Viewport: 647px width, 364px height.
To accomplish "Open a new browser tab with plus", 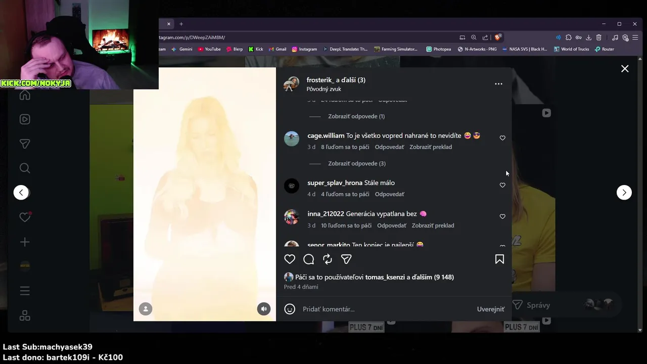I will click(181, 24).
